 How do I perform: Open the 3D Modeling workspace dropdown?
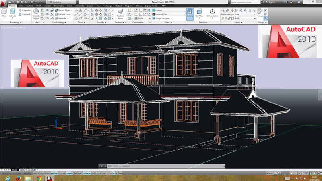click(62, 2)
